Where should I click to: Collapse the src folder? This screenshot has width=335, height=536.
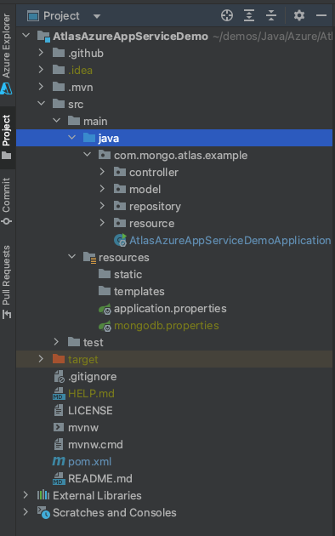[x=41, y=104]
